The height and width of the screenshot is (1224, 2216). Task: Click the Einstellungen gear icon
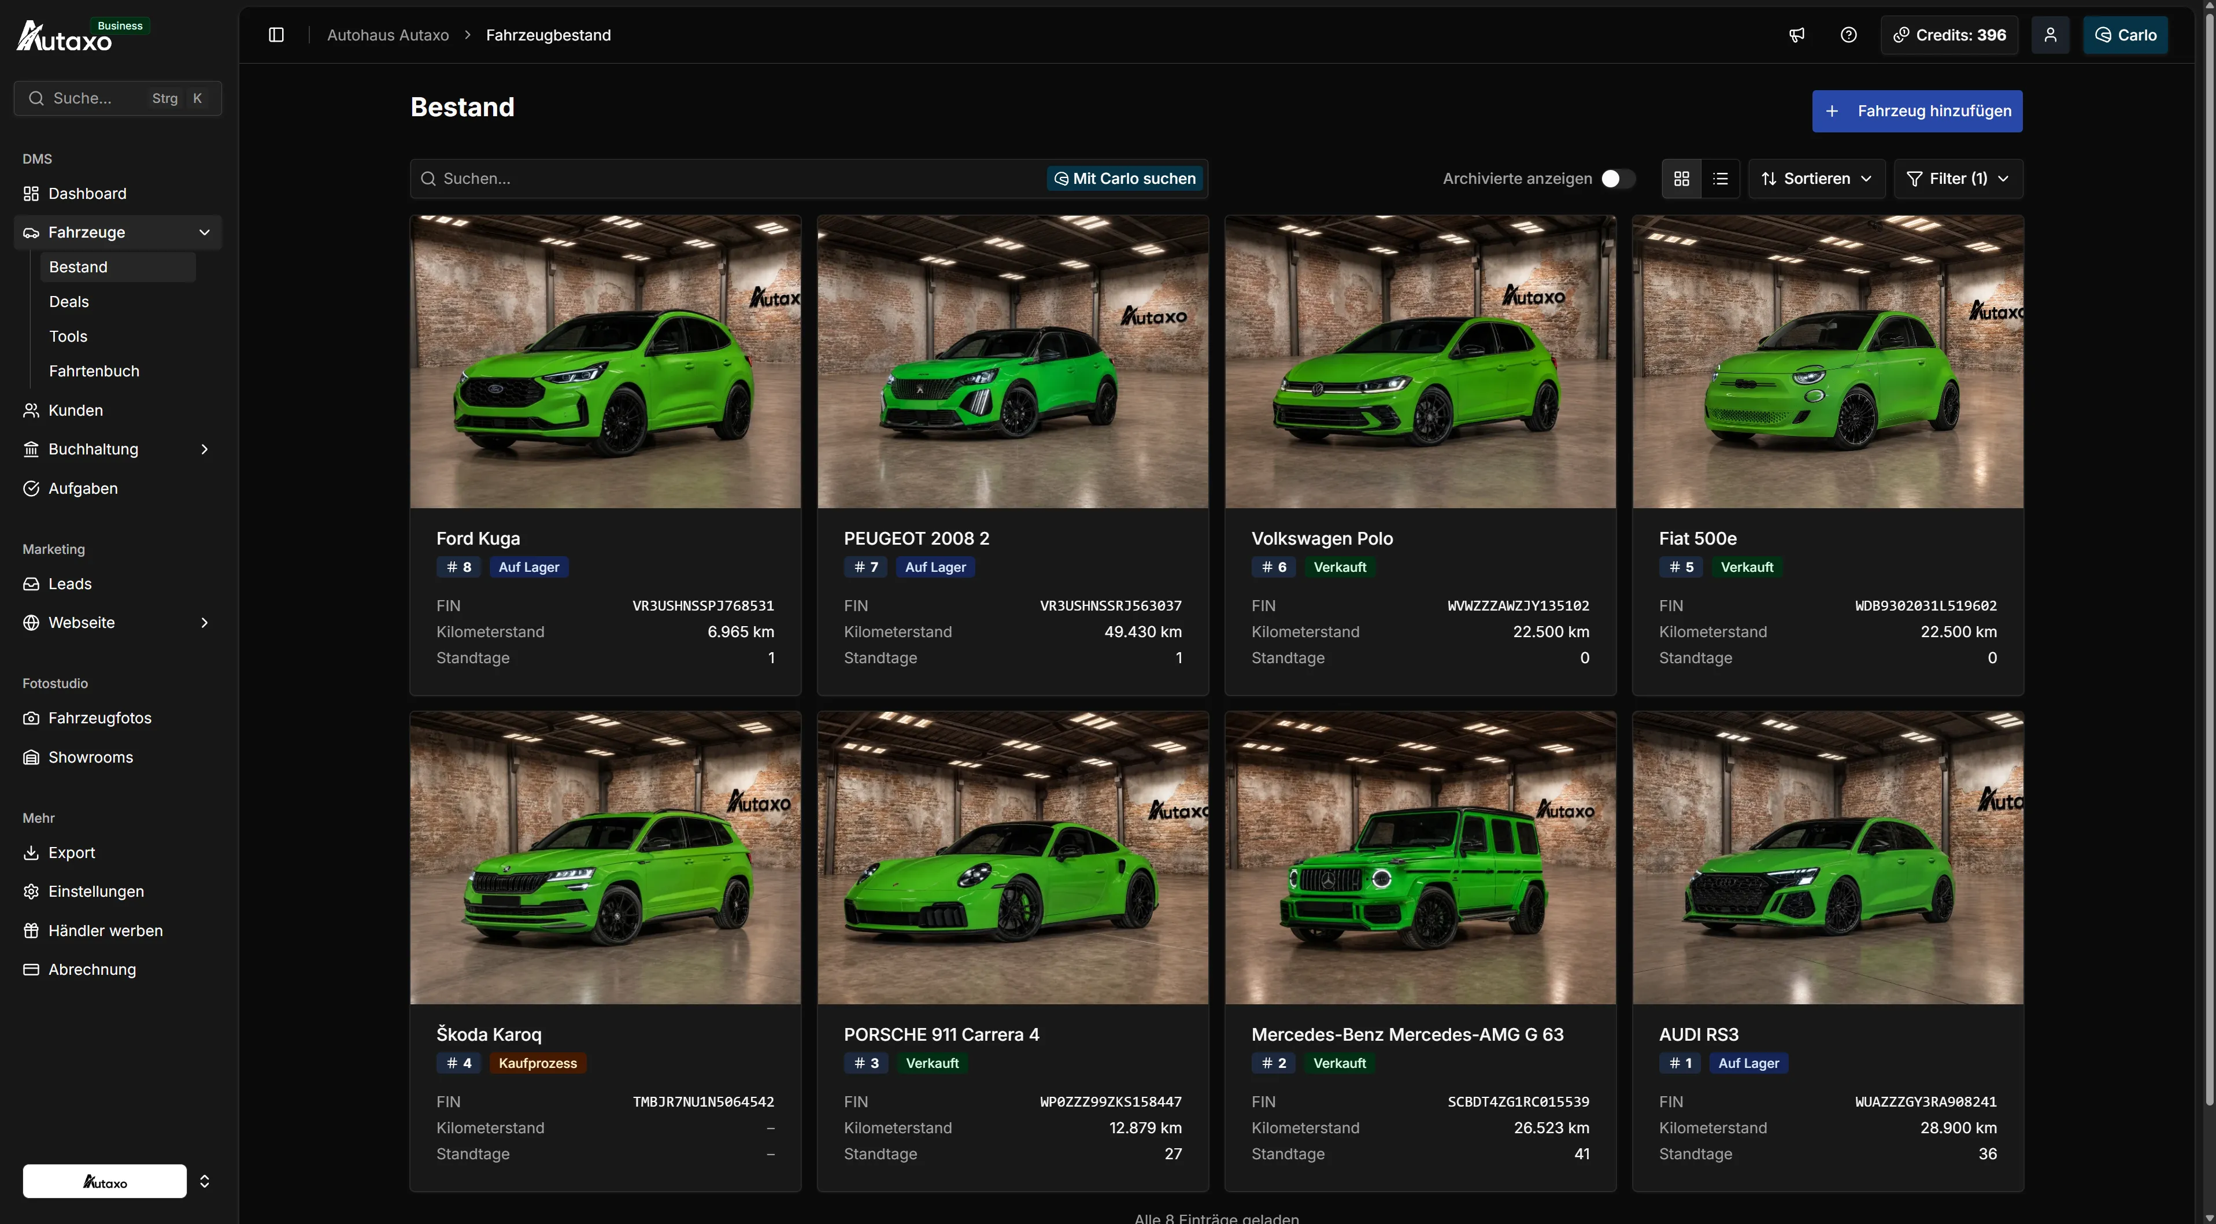31,892
